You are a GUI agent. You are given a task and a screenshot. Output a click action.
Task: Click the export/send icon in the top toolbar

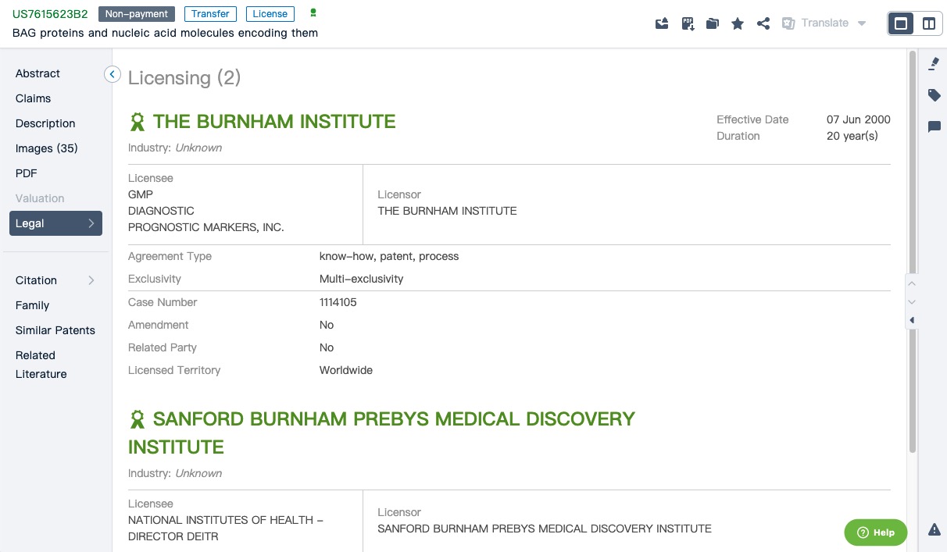pos(662,23)
